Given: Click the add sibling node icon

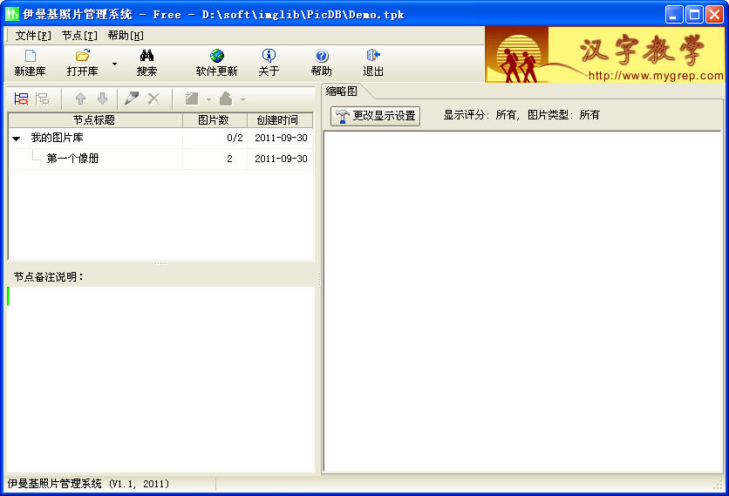Looking at the screenshot, I should 21,99.
